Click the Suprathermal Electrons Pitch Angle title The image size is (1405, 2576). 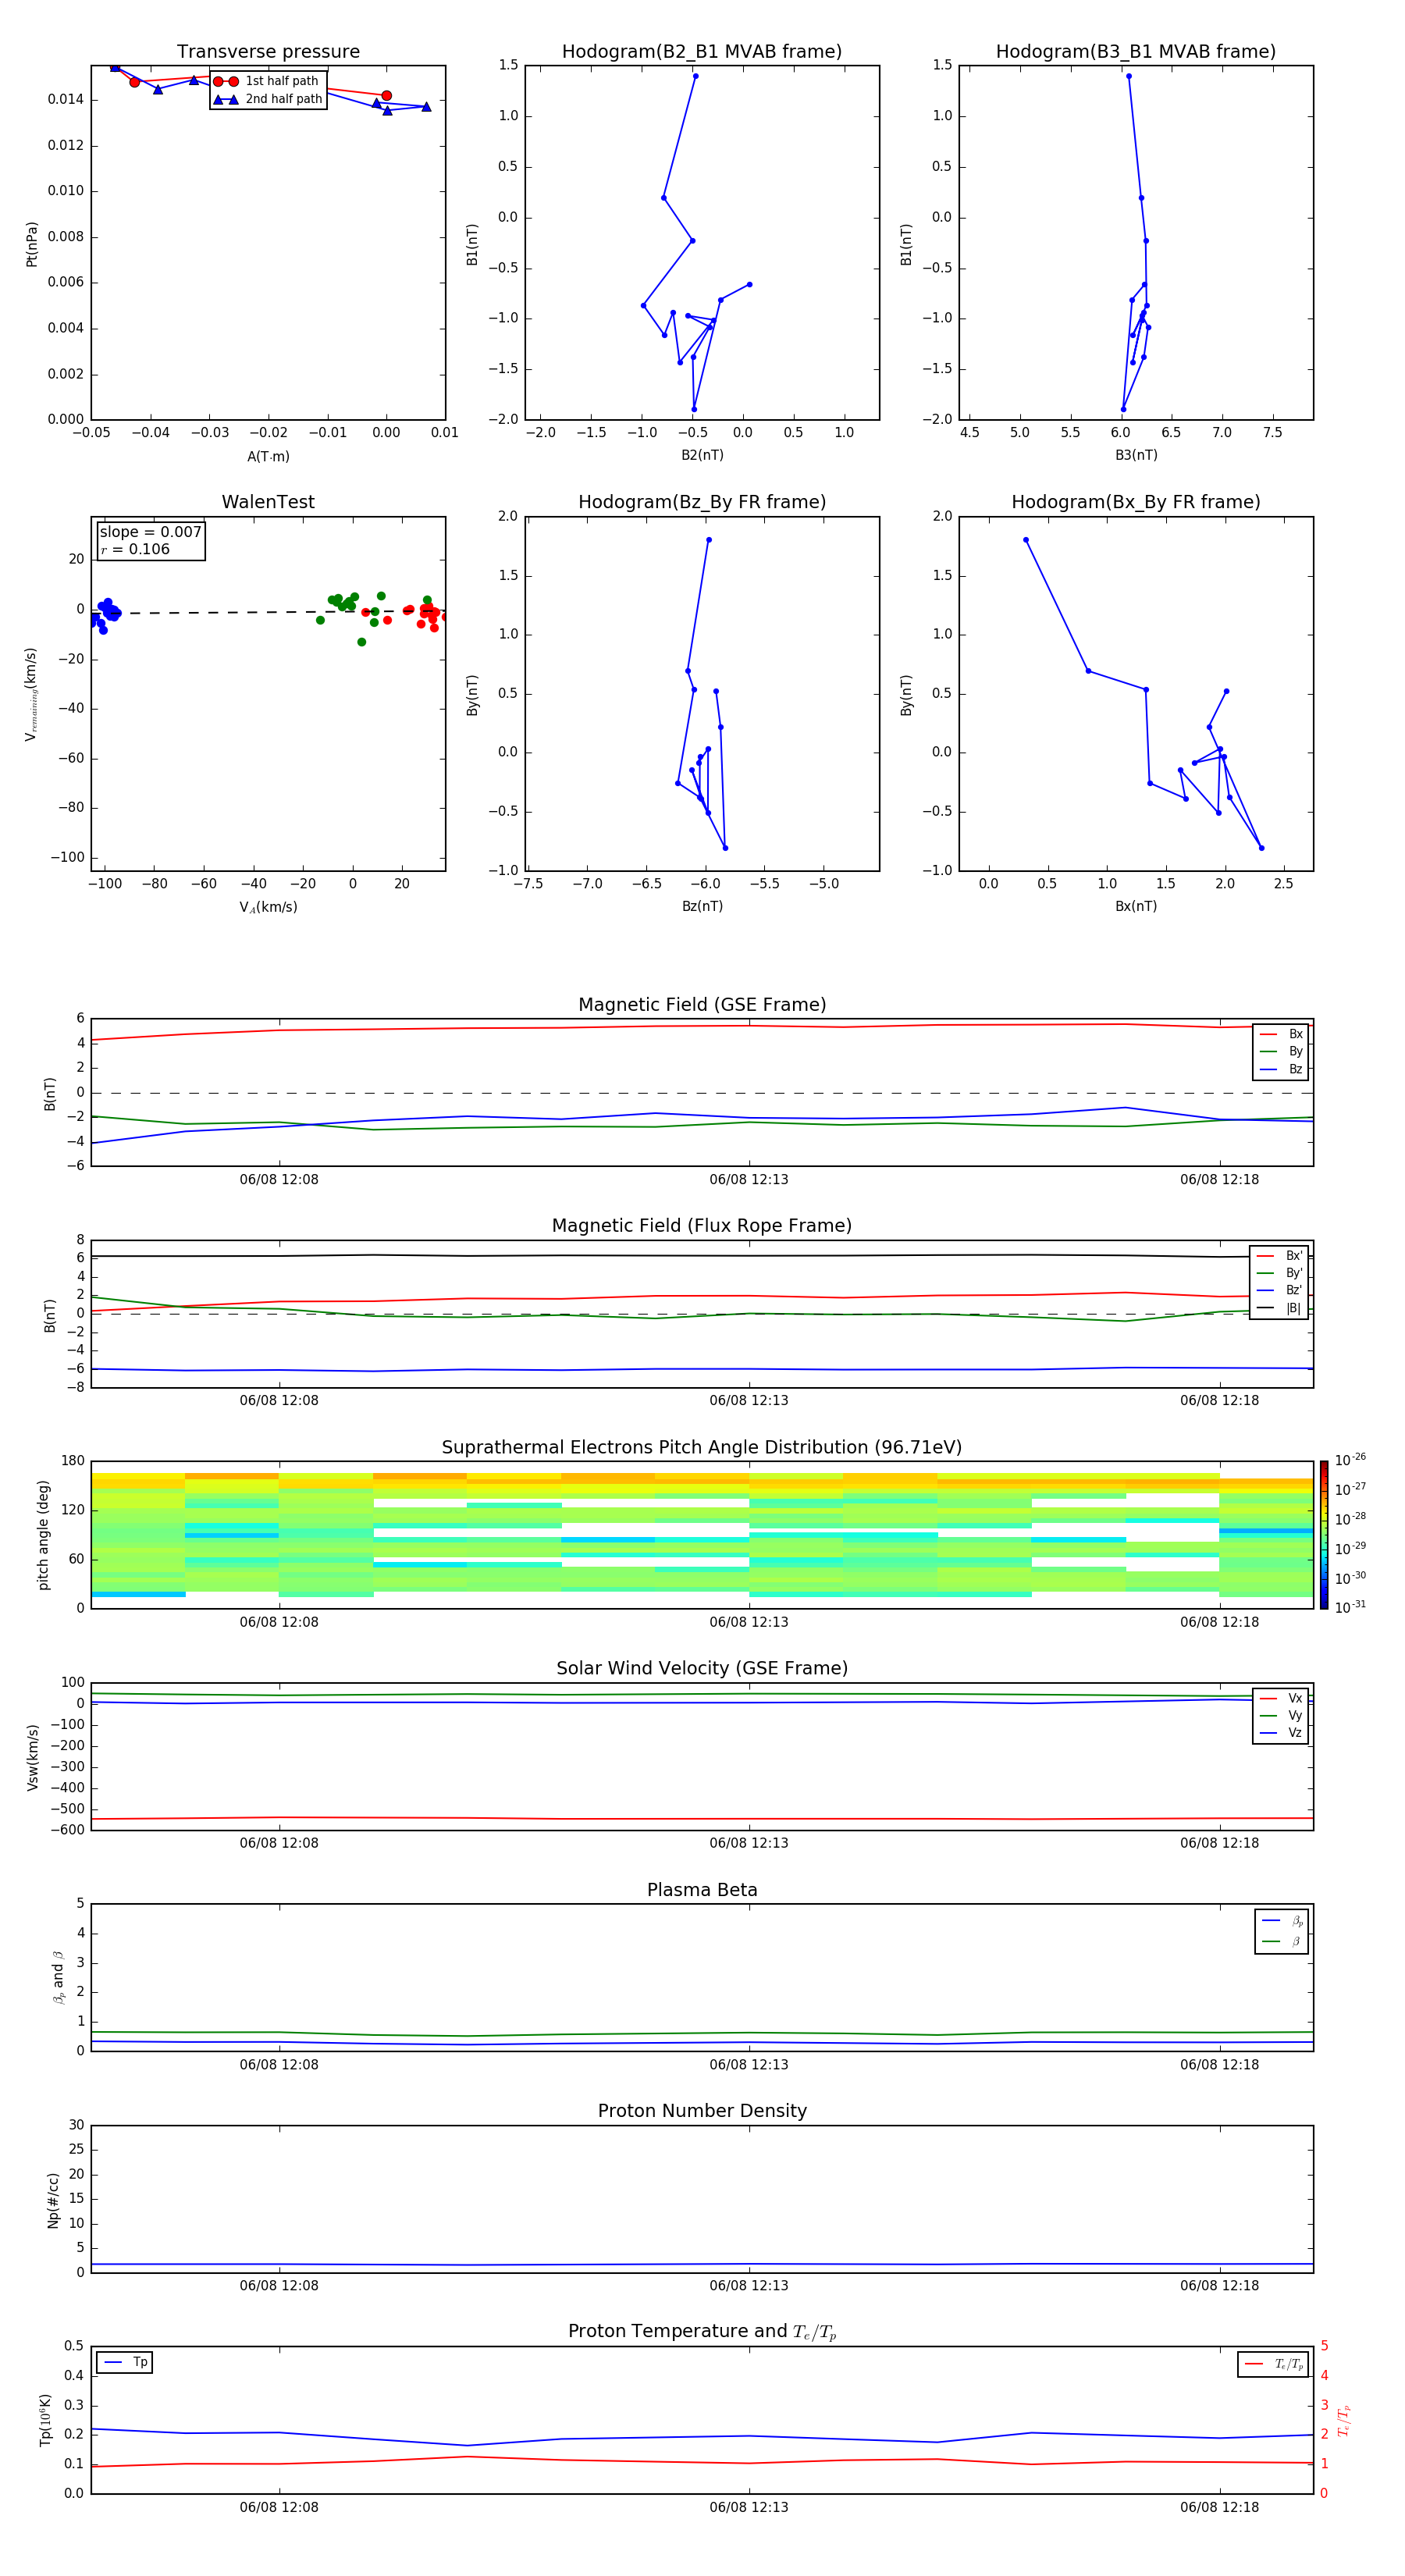702,1448
